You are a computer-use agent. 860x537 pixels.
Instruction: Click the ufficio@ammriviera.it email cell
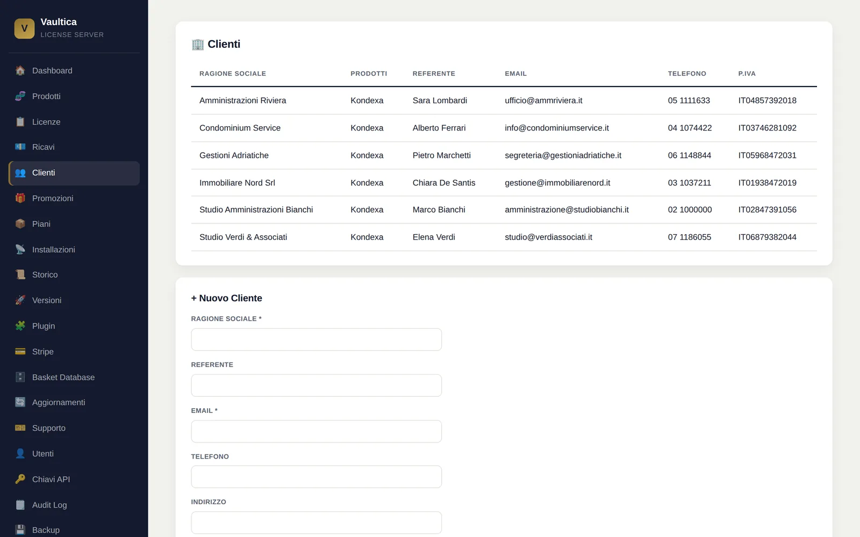pyautogui.click(x=543, y=100)
